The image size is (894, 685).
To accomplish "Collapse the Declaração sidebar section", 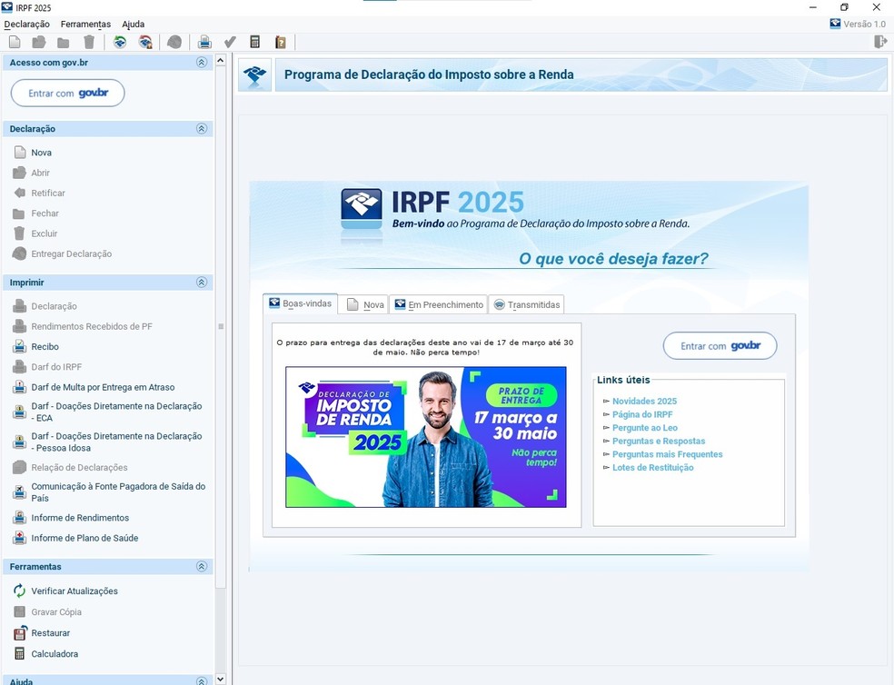I will pyautogui.click(x=202, y=129).
